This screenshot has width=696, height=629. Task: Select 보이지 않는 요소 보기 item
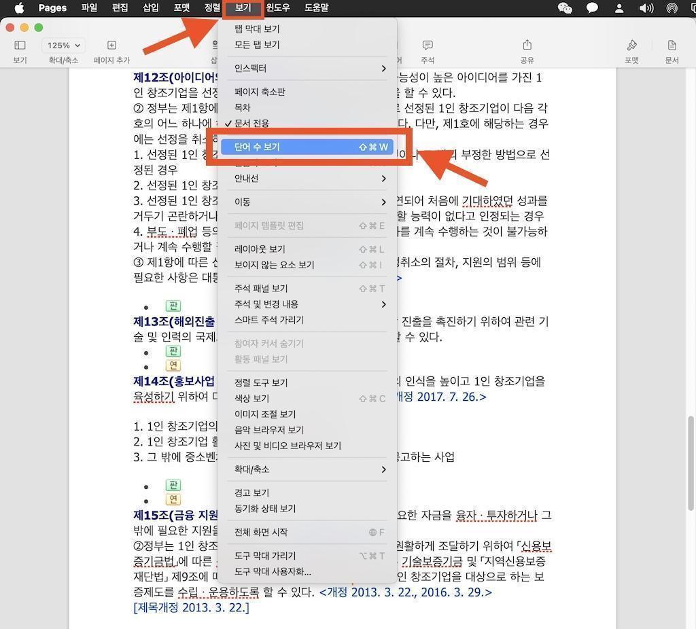pos(307,265)
